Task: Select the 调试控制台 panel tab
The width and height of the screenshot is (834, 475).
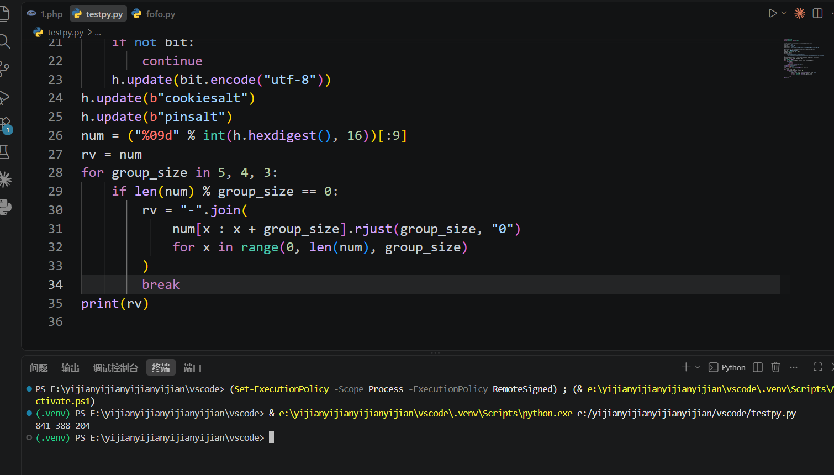Action: coord(115,368)
